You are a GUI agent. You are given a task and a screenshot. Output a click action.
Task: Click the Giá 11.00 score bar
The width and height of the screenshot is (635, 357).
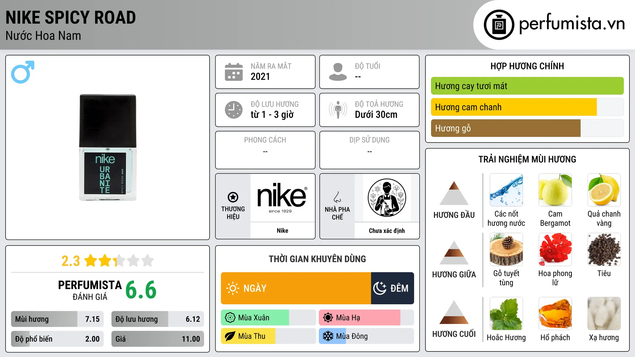158,339
